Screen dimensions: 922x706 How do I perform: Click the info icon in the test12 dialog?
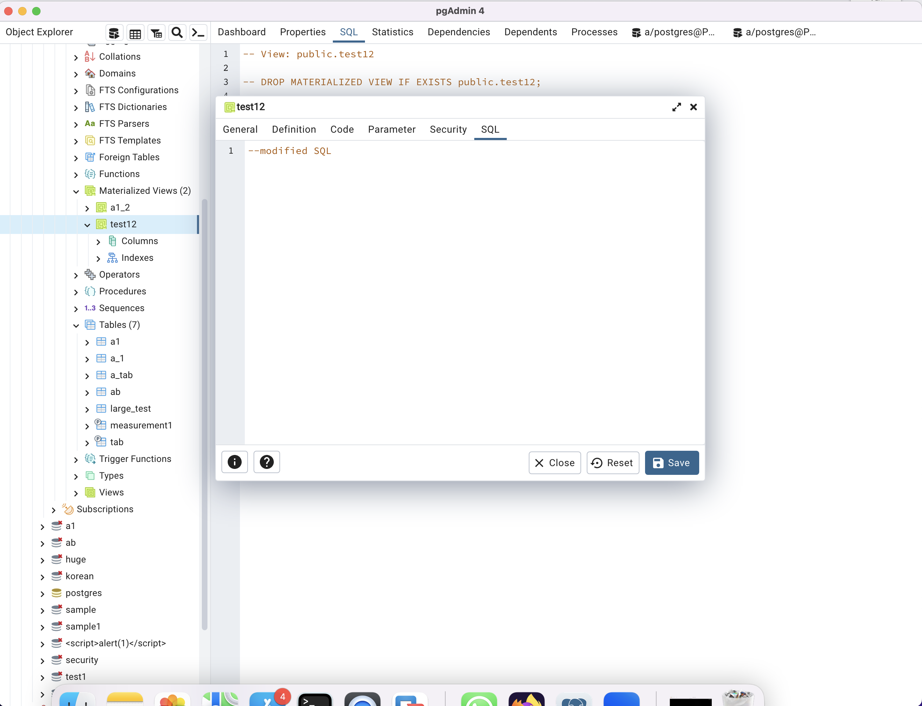234,462
